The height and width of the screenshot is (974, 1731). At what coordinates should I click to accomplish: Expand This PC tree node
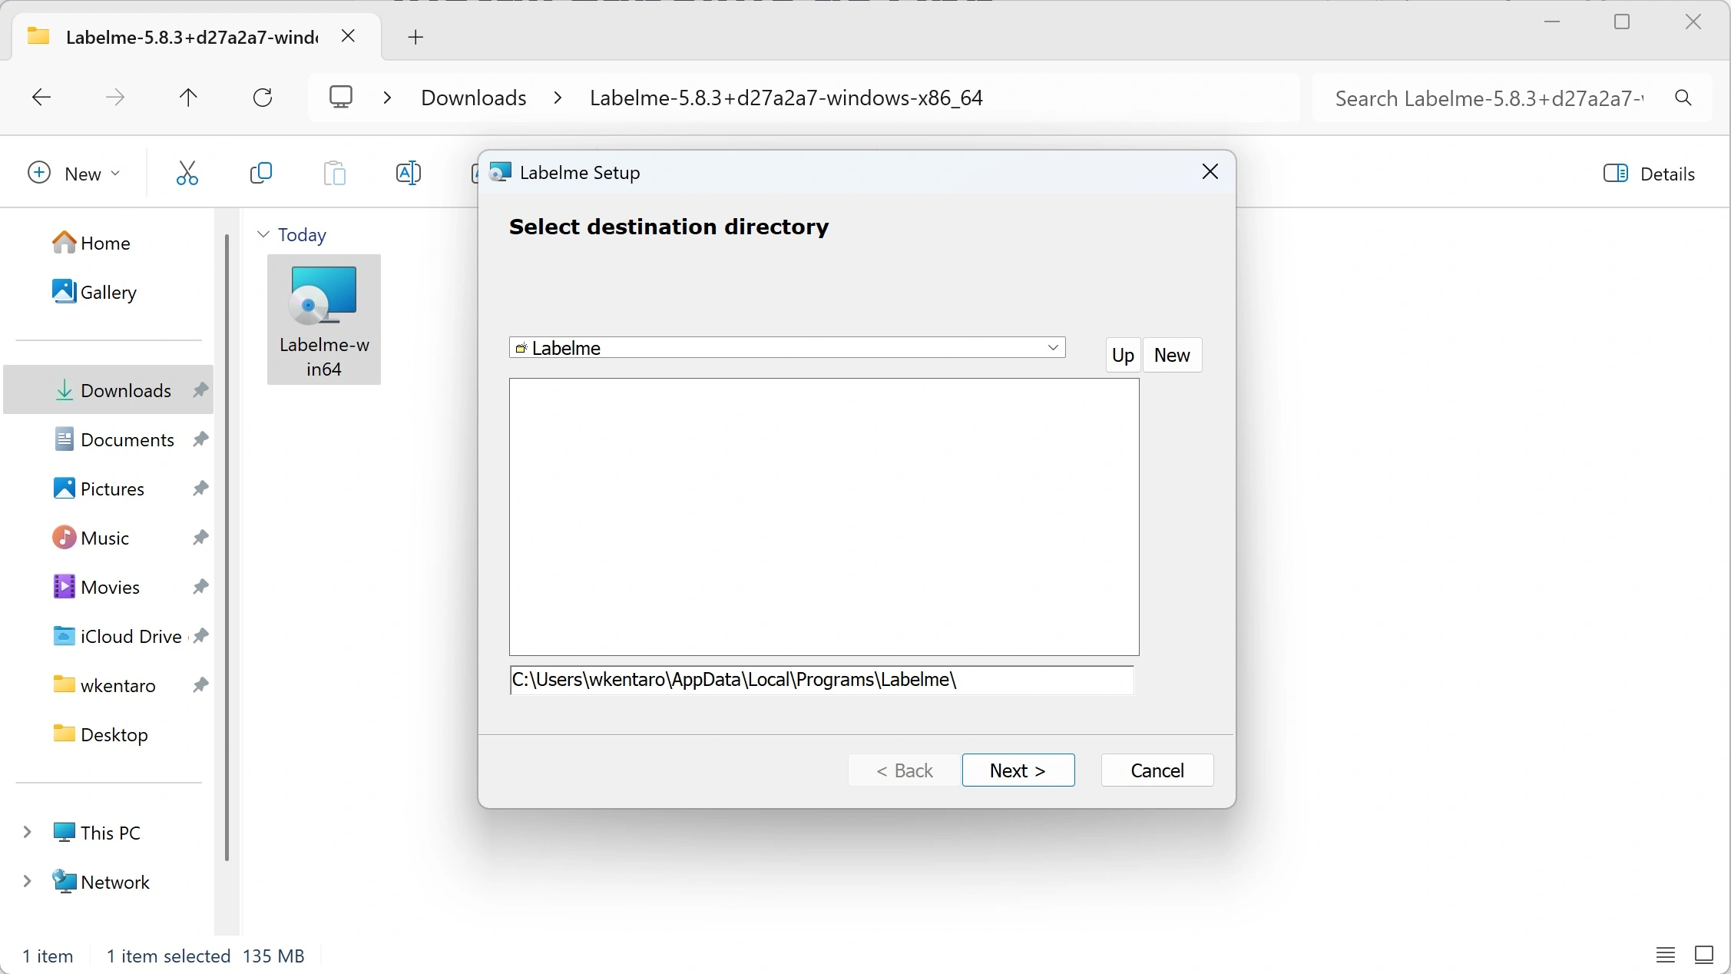click(27, 833)
